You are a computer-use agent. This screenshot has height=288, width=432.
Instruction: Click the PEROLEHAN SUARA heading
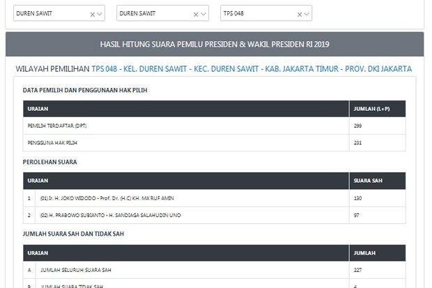49,162
